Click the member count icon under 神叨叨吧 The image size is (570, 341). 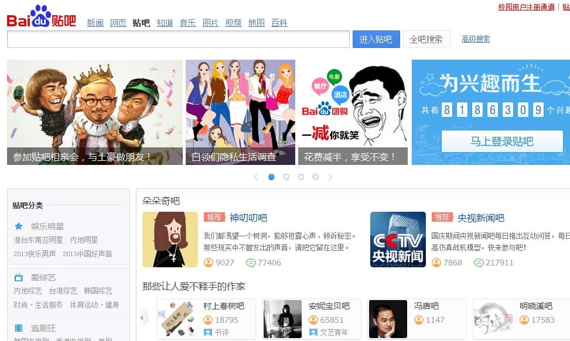point(209,263)
